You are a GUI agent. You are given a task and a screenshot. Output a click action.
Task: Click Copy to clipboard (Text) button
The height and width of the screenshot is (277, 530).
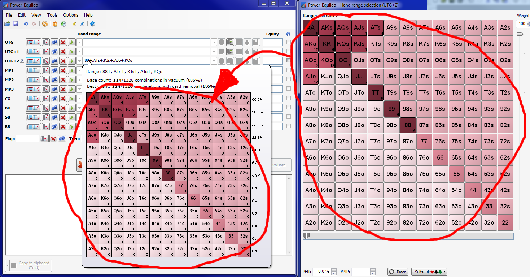[29, 265]
